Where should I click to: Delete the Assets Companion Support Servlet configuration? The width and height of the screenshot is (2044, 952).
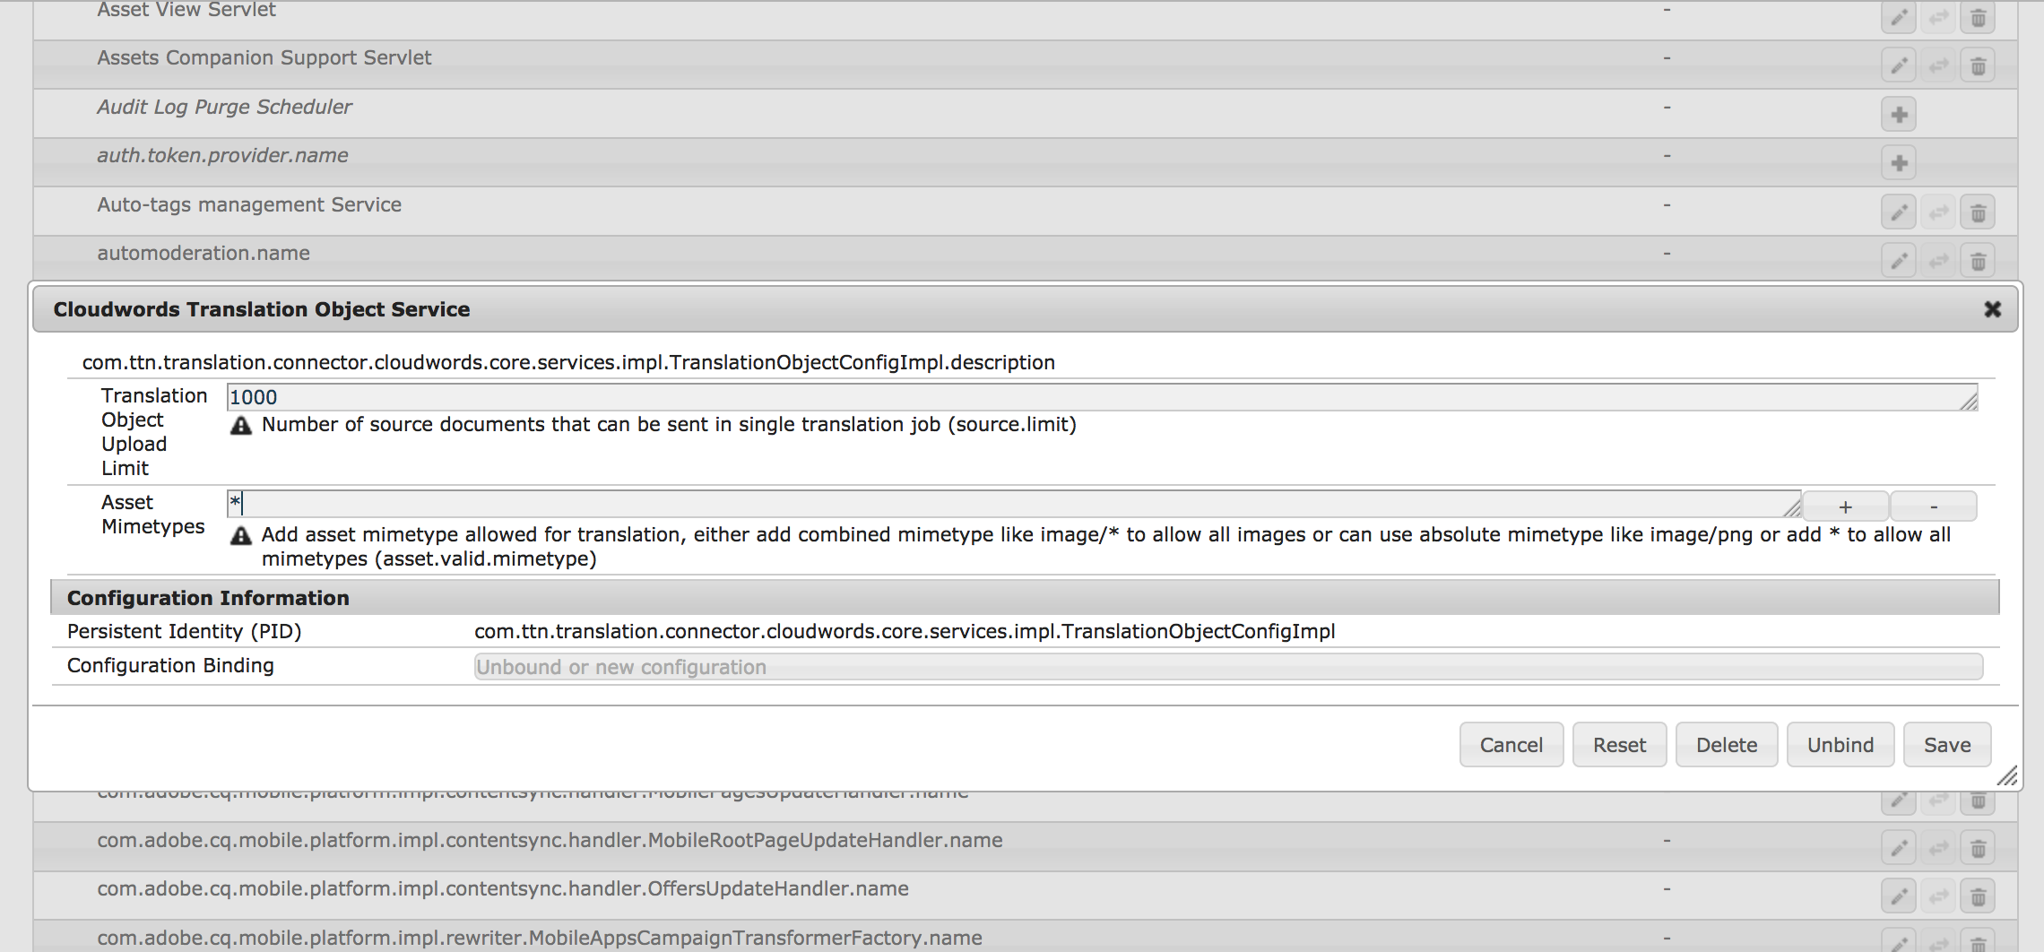pyautogui.click(x=1978, y=66)
